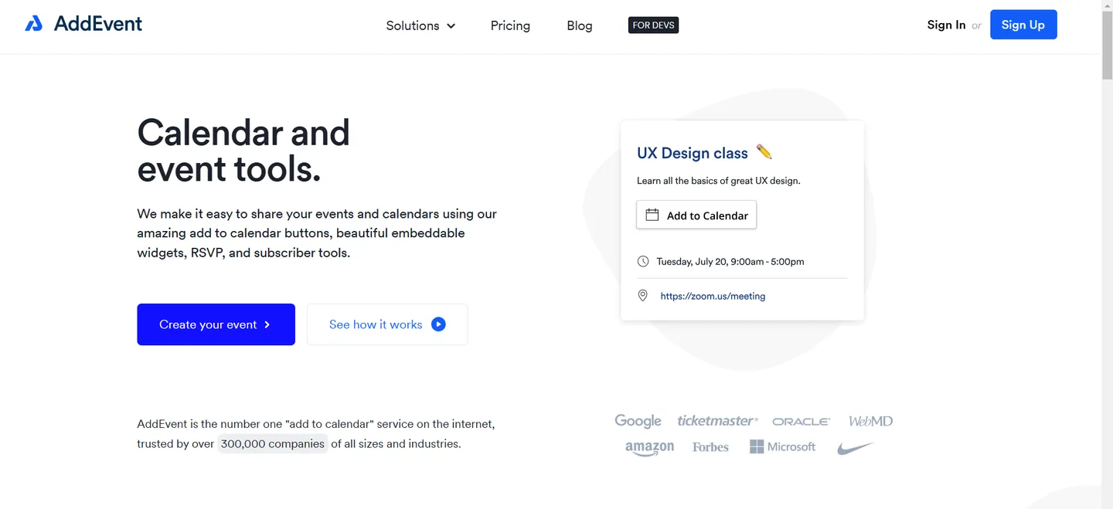Screen dimensions: 1113x509
Task: Click the Sign Up button
Action: click(x=1023, y=25)
